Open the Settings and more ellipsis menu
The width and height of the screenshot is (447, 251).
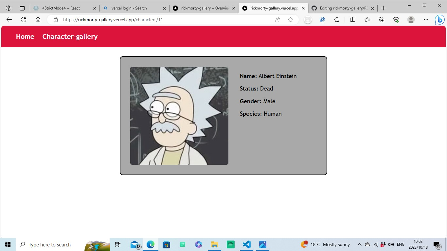[426, 20]
